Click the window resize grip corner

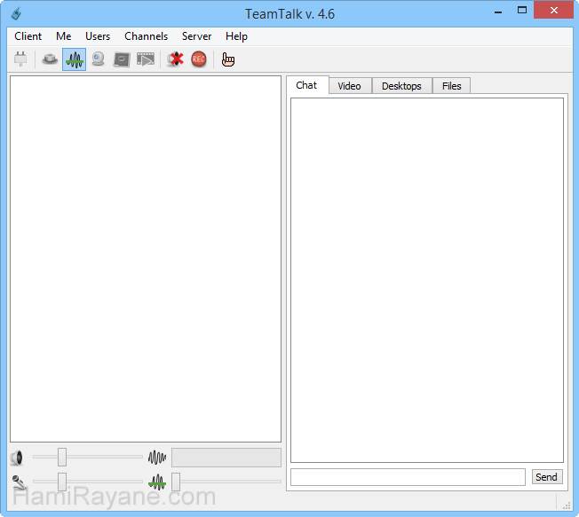tap(567, 506)
